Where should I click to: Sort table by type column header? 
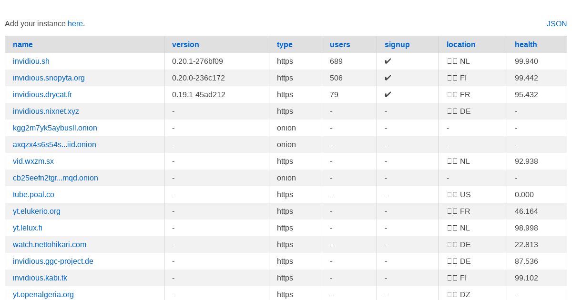(x=285, y=44)
